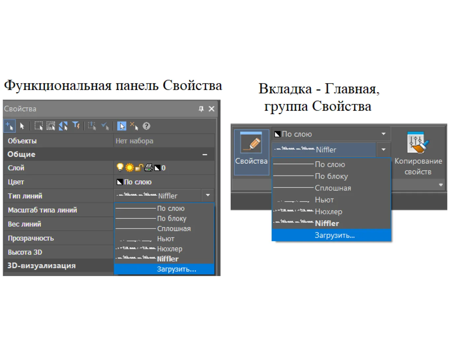Click the blue triangles invert selection icon
The width and height of the screenshot is (454, 355).
(x=63, y=126)
